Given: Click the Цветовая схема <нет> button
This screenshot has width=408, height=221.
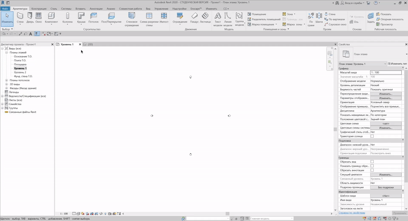Looking at the screenshot, I should (x=385, y=124).
